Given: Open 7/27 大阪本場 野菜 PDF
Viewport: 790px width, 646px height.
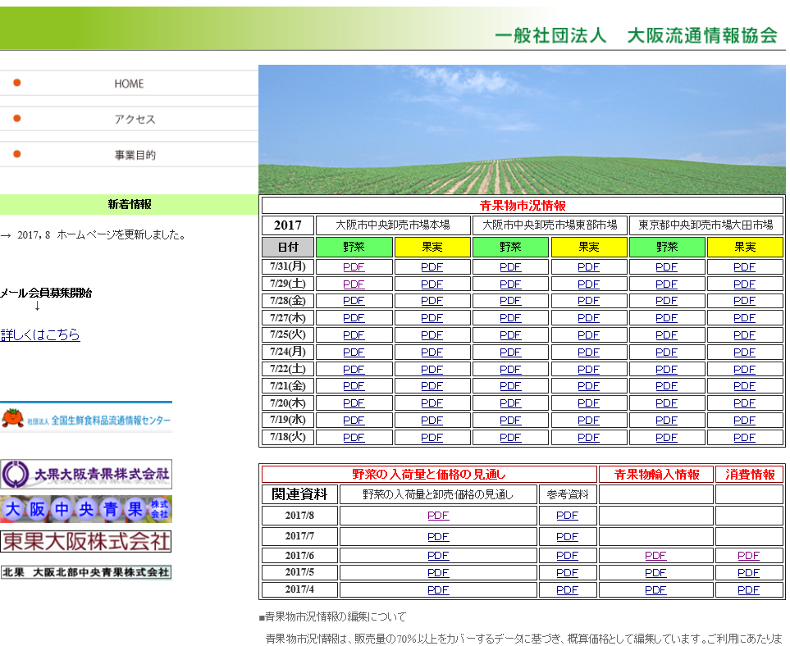Looking at the screenshot, I should click(x=354, y=318).
